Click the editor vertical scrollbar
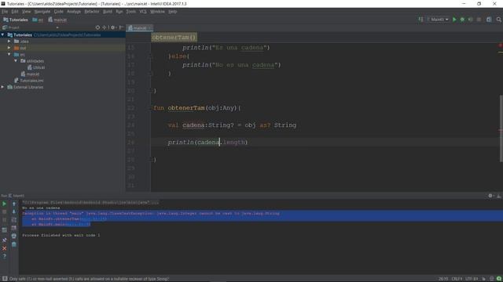The width and height of the screenshot is (503, 282). point(501,128)
